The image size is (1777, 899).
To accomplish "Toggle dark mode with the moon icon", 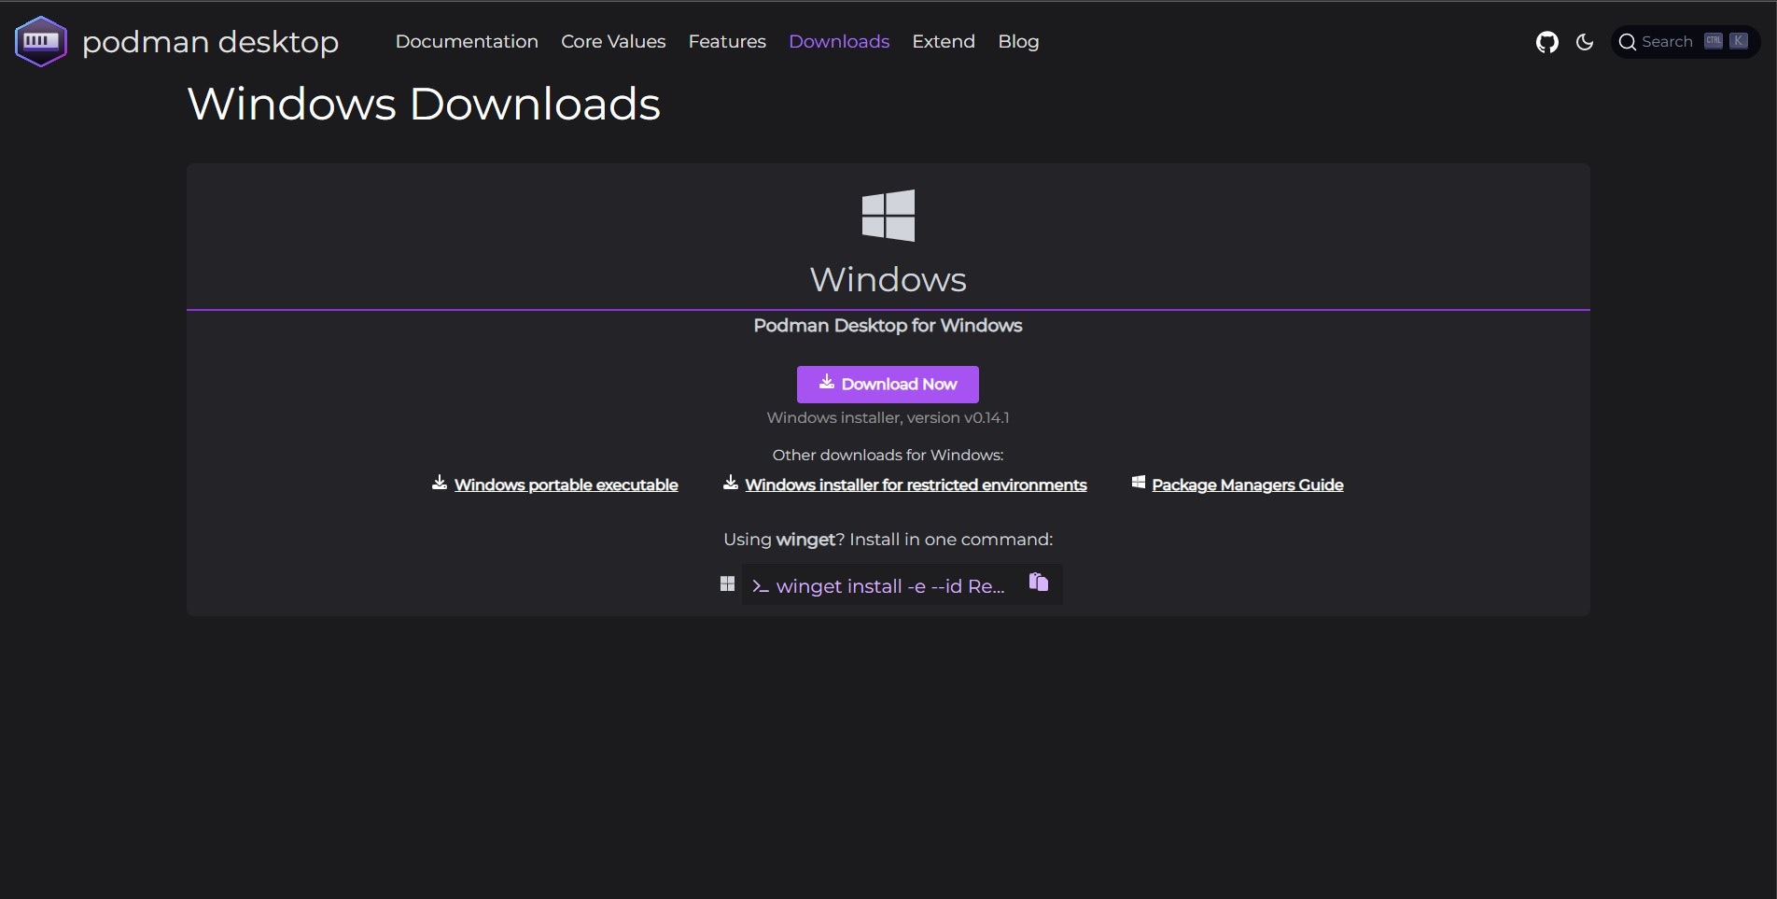I will (x=1584, y=41).
